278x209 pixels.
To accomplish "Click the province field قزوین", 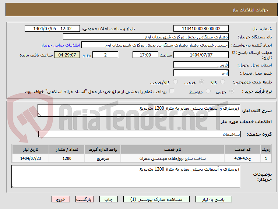I will [x=201, y=65].
